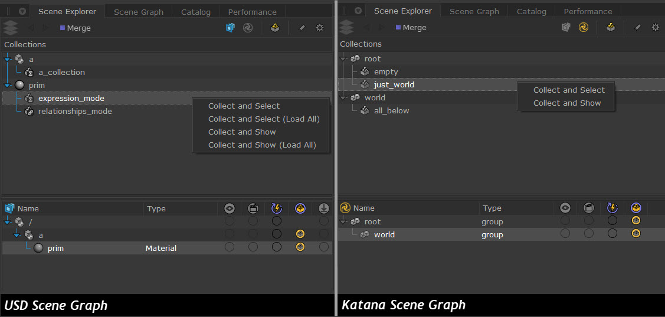This screenshot has height=317, width=665.
Task: Open settings gear in the USD panel toolbar
Action: pos(320,28)
